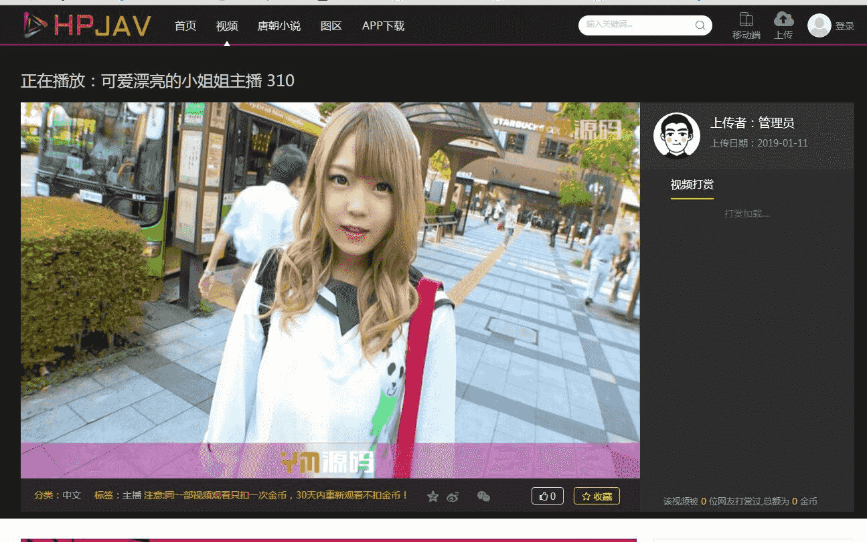This screenshot has height=542, width=867.
Task: Click the cloud upload (上传) icon
Action: [x=783, y=19]
